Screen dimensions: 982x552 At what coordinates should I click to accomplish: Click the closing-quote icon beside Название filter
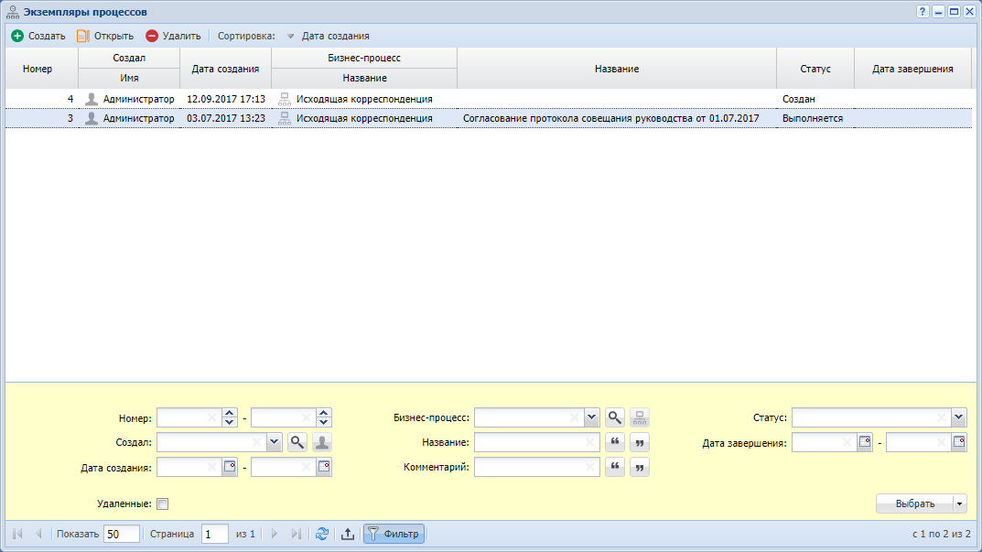pyautogui.click(x=640, y=442)
